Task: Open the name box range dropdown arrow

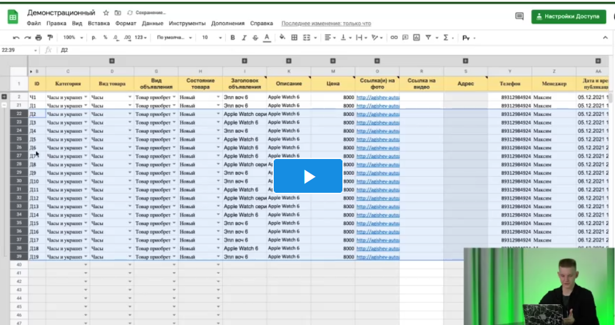Action: point(36,50)
